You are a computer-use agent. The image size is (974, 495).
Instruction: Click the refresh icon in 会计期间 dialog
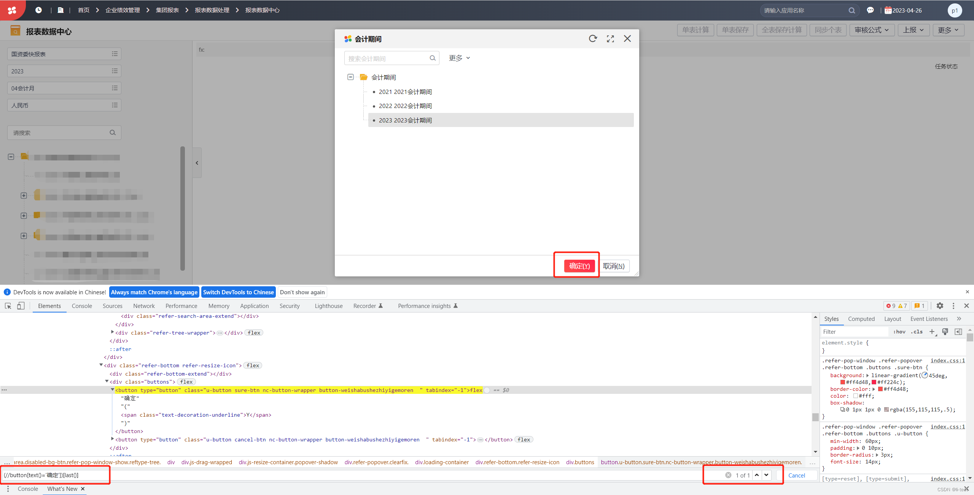[593, 38]
